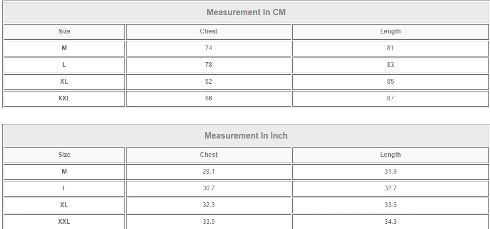Click the Measurement In Inch header

click(x=246, y=135)
